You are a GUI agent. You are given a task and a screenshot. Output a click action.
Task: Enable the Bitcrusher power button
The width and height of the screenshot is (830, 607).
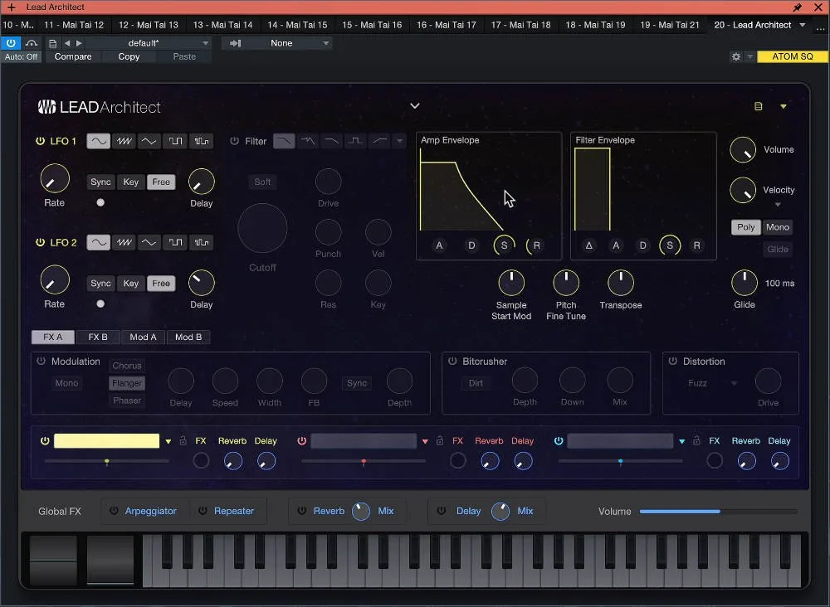(452, 362)
